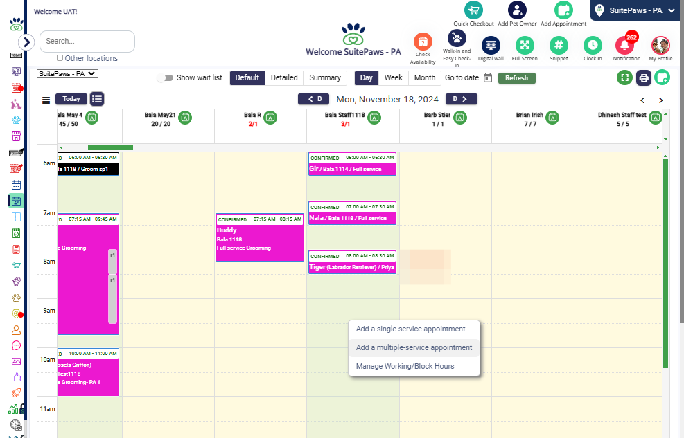Open purple thumbs-up icon in sidebar
684x438 pixels.
pyautogui.click(x=16, y=377)
